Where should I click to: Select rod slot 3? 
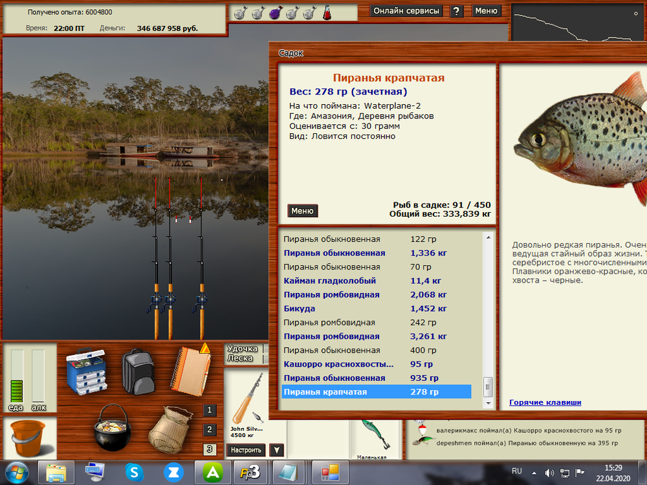pyautogui.click(x=210, y=449)
